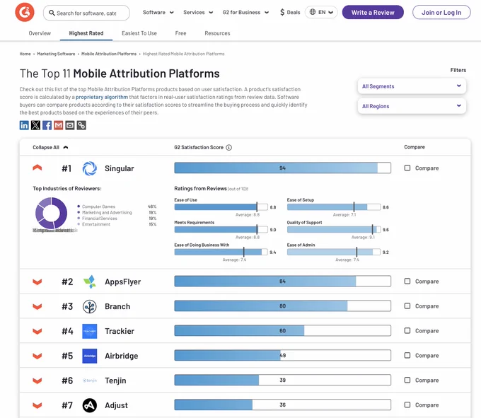
Task: Check the Compare box for AppsFlyer
Action: [407, 281]
